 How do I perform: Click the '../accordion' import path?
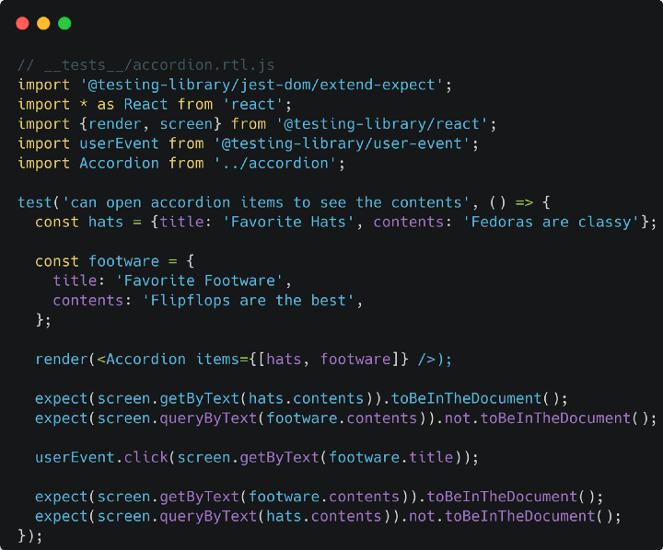pos(274,164)
